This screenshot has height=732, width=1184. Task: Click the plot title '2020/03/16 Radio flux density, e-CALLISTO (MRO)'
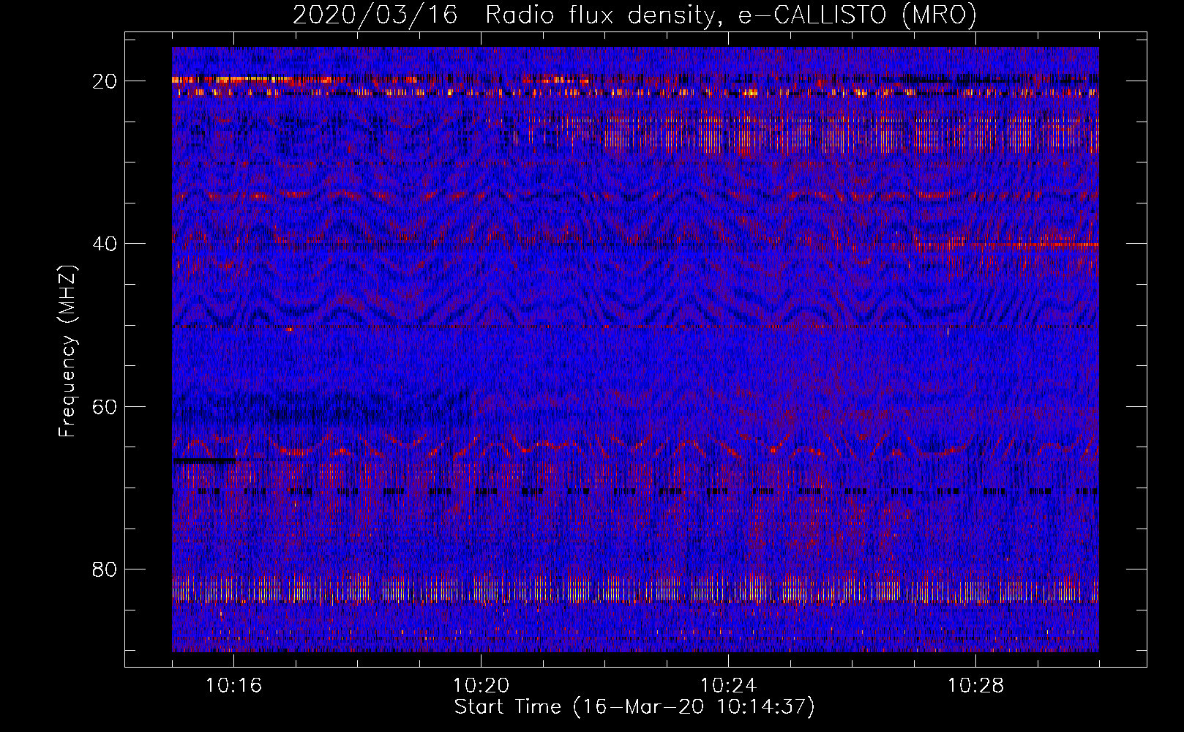tap(634, 15)
